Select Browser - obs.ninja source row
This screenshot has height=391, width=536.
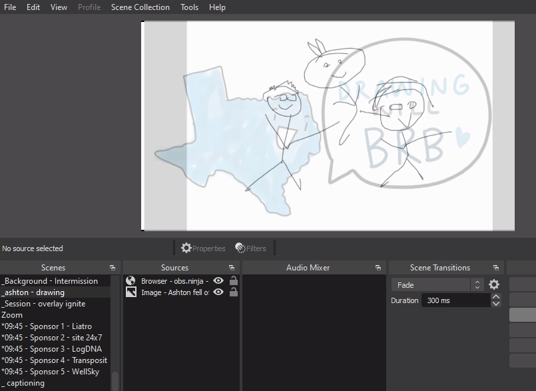[x=181, y=281]
